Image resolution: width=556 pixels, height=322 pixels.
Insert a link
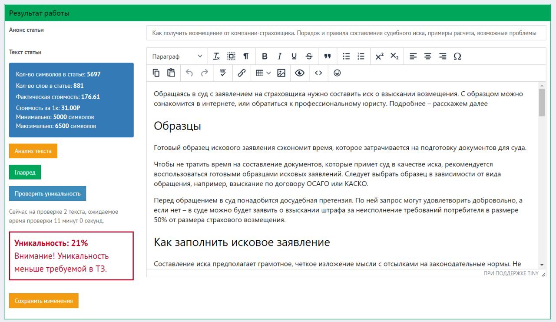point(242,73)
